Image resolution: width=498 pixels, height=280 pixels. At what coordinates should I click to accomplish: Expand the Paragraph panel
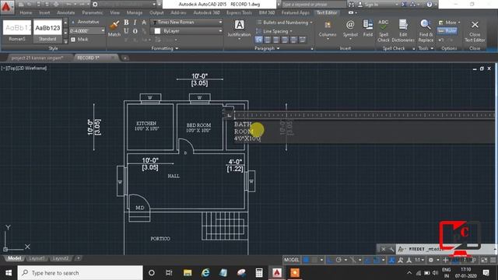point(267,48)
